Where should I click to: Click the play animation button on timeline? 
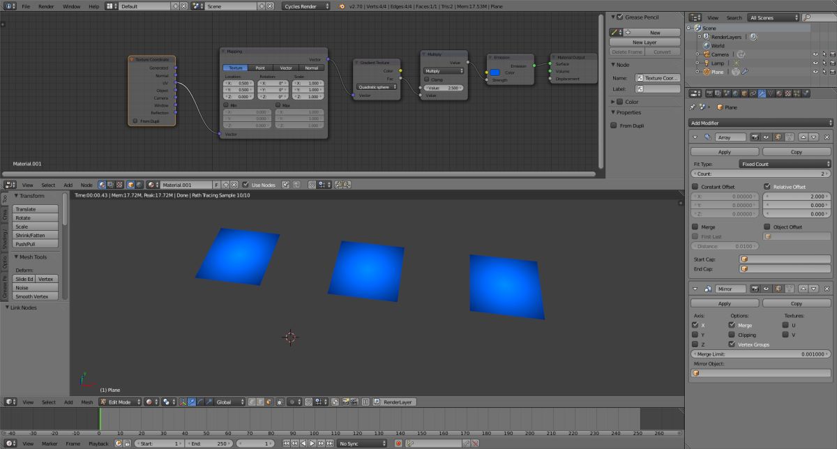[x=312, y=443]
